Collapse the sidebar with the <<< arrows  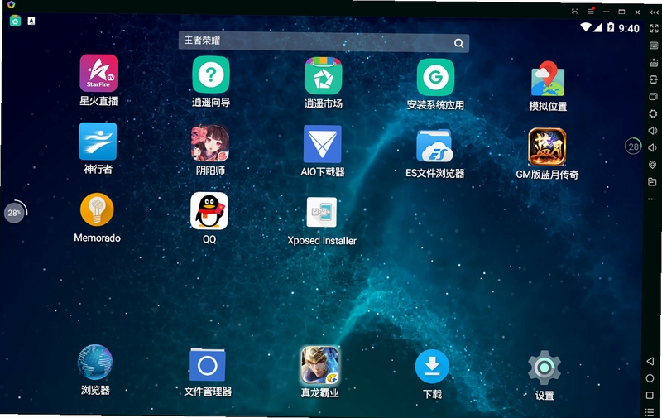(655, 12)
